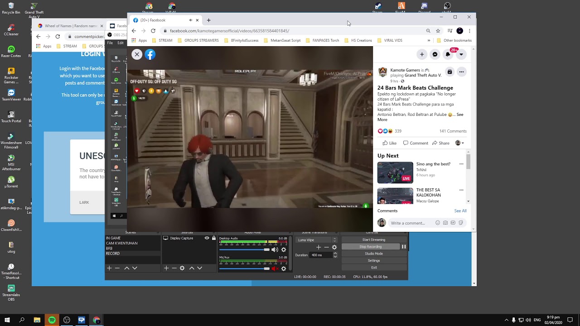Mute the Desktop Audio speaker icon

pos(274,249)
